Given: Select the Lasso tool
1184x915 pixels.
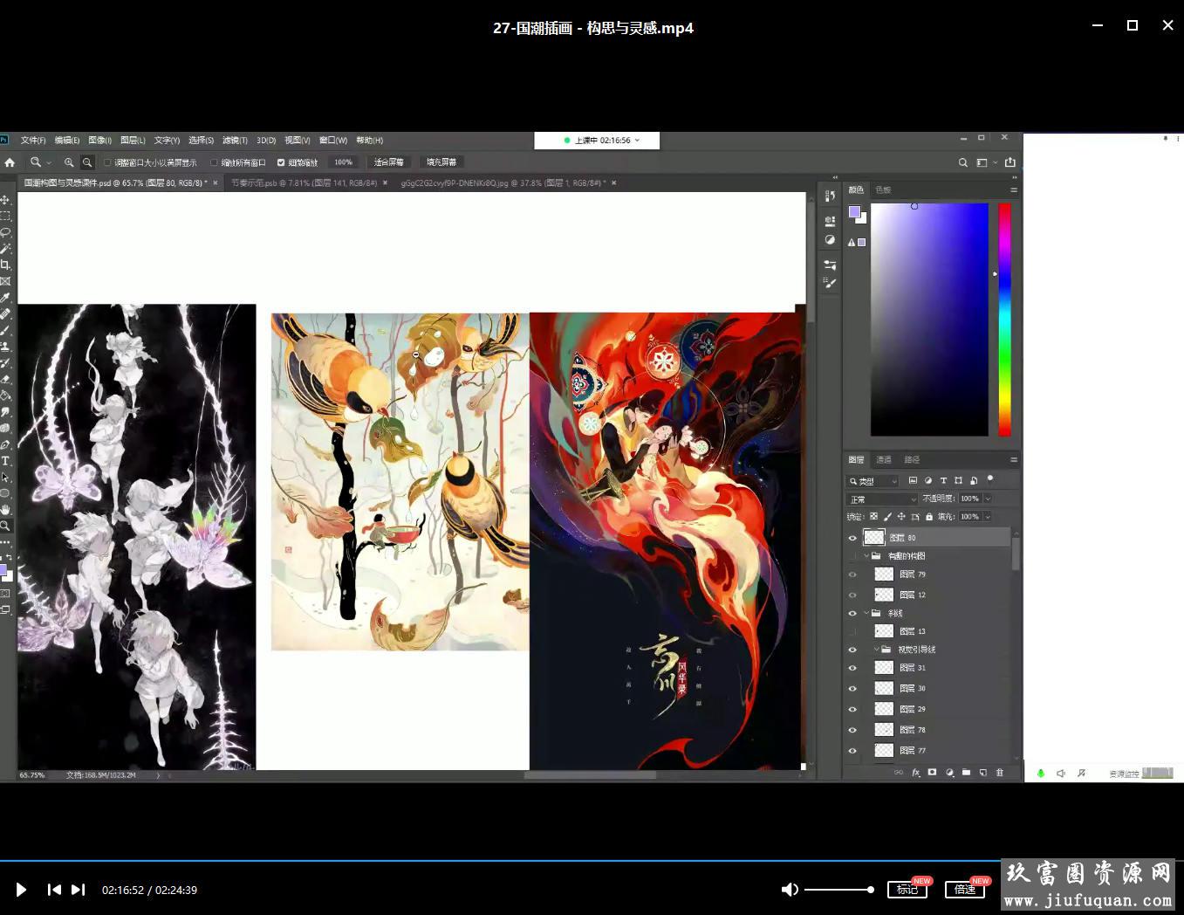Looking at the screenshot, I should coord(5,232).
